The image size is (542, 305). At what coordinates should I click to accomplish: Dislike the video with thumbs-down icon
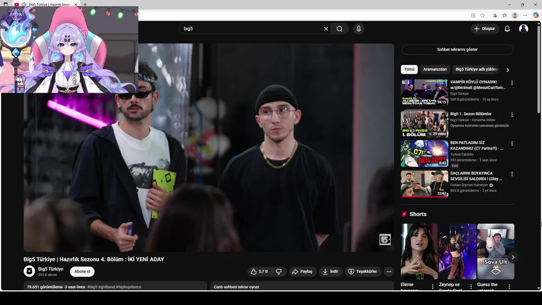279,272
